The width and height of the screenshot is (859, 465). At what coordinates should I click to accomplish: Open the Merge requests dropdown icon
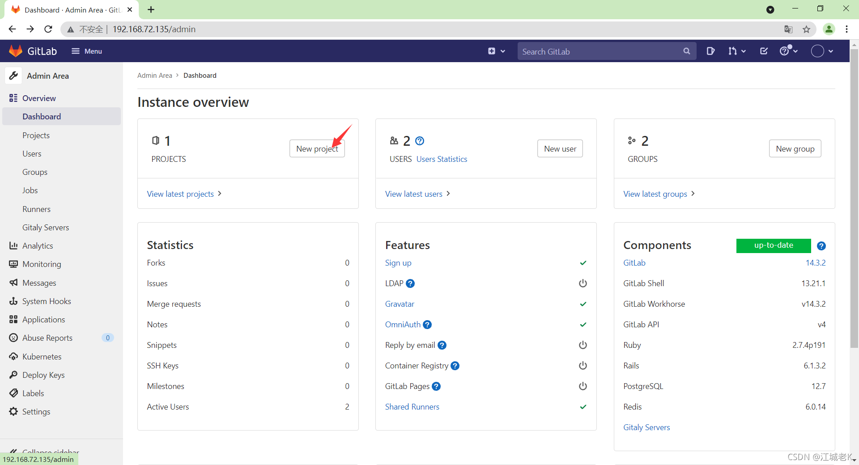[736, 51]
